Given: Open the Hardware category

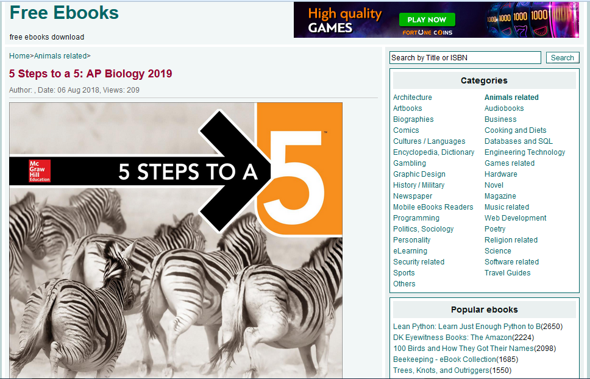Looking at the screenshot, I should [501, 174].
